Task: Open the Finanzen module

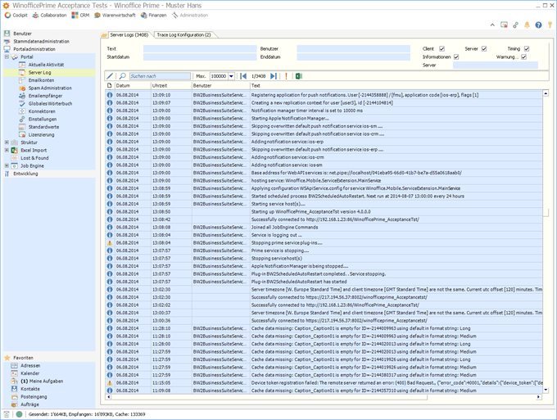Action: point(153,16)
